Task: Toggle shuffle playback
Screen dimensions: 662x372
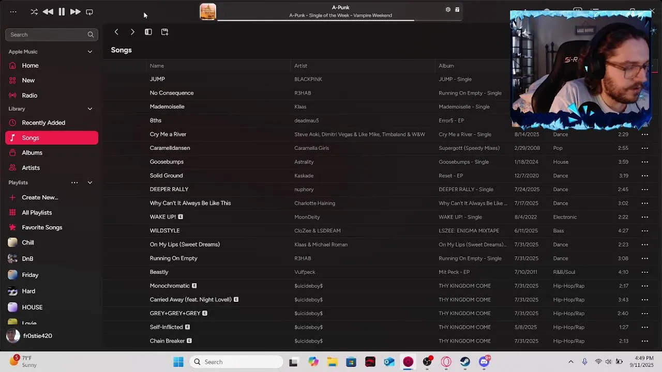Action: point(34,12)
